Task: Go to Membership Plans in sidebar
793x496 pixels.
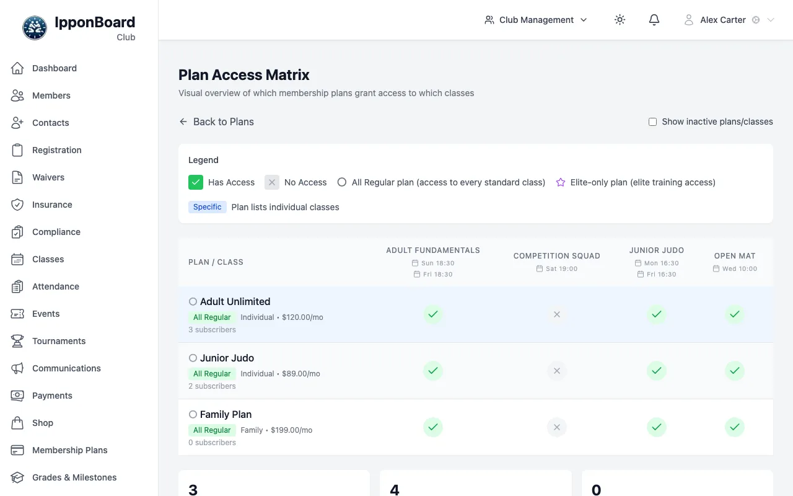Action: tap(70, 450)
